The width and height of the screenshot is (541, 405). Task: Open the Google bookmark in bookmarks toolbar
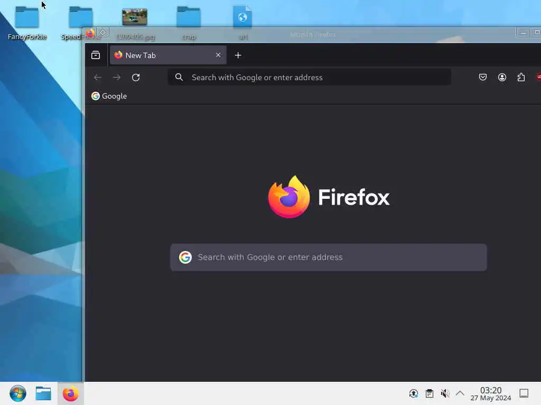(x=109, y=96)
